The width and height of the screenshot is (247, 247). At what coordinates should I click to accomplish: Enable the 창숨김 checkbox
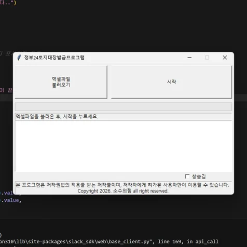[x=187, y=176]
